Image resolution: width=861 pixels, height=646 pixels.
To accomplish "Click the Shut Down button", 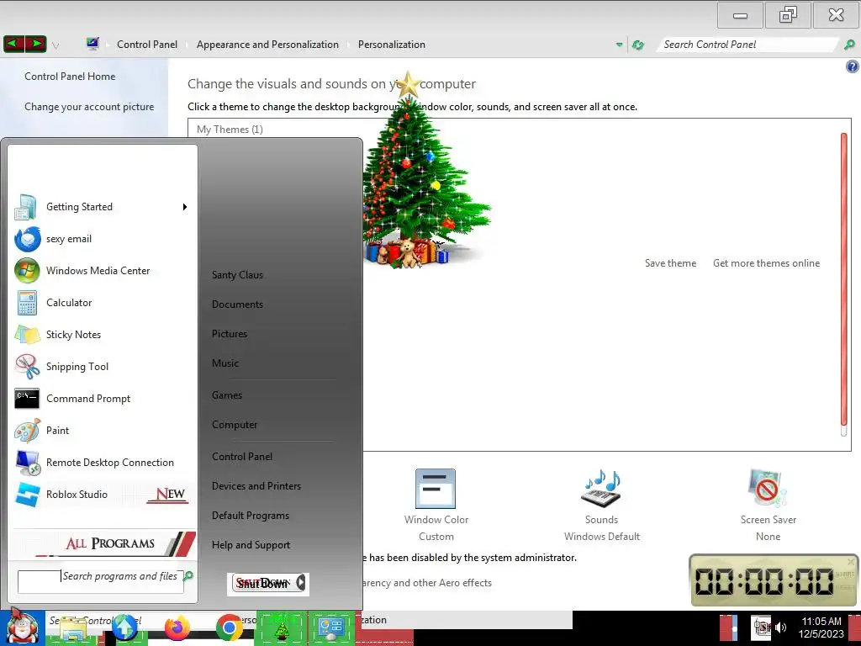I will click(262, 583).
